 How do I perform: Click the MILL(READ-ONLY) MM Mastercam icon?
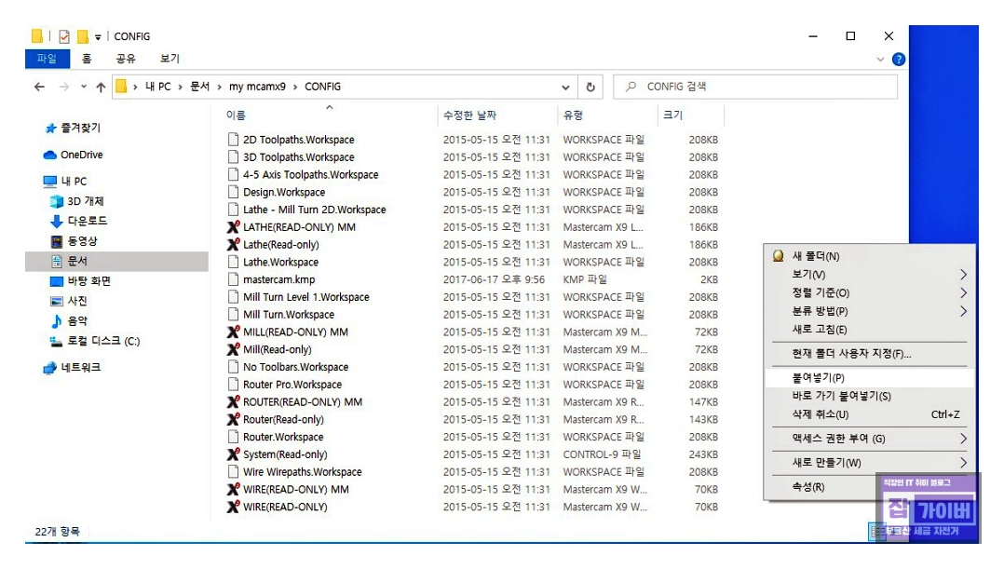(x=234, y=332)
